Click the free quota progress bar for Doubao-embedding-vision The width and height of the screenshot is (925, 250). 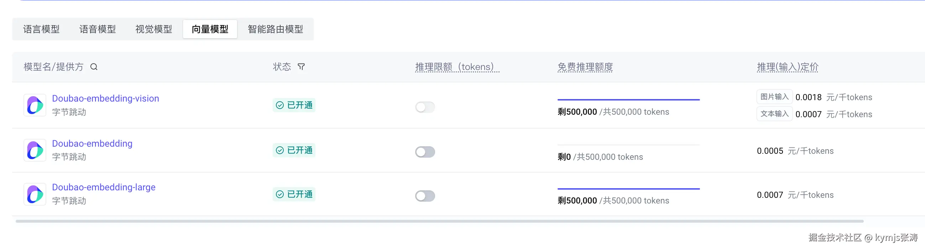pyautogui.click(x=628, y=99)
